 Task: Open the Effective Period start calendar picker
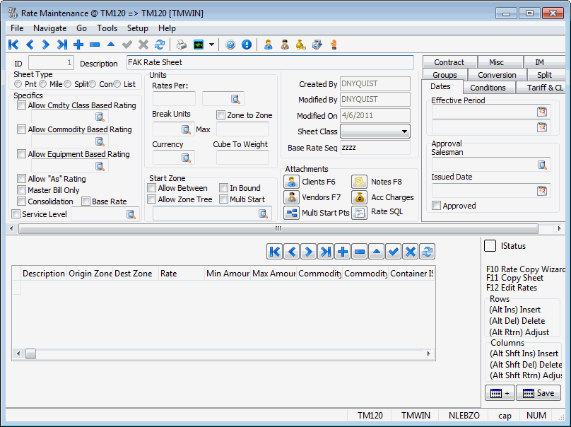[542, 112]
